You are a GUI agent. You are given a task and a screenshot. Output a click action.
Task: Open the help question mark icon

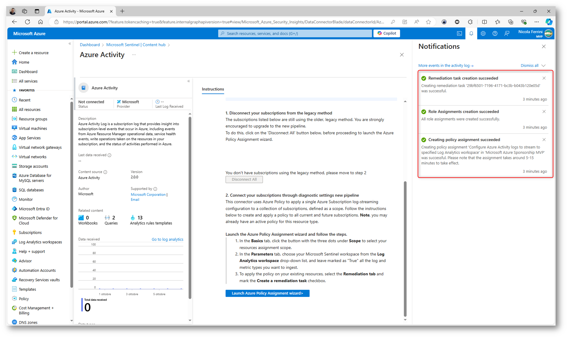point(495,33)
